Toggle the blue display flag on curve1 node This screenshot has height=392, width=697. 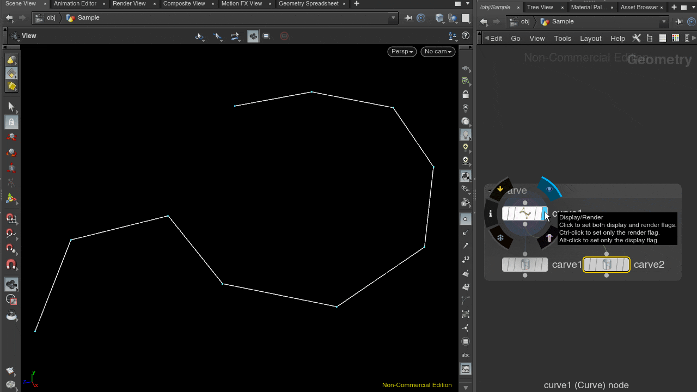point(544,213)
